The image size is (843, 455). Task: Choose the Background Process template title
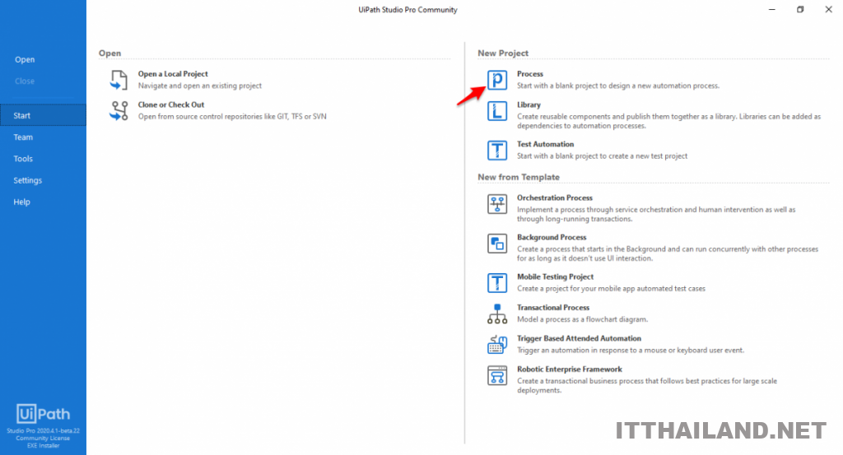click(552, 237)
